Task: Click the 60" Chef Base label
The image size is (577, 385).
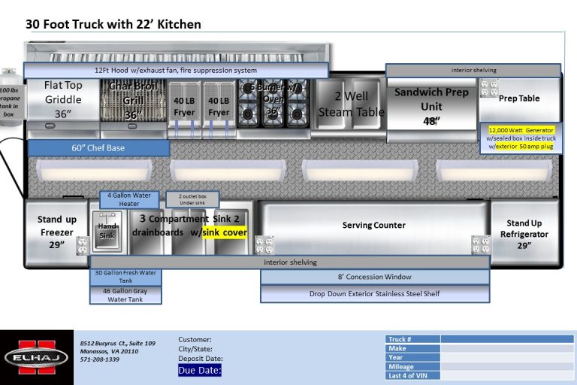Action: click(x=98, y=148)
